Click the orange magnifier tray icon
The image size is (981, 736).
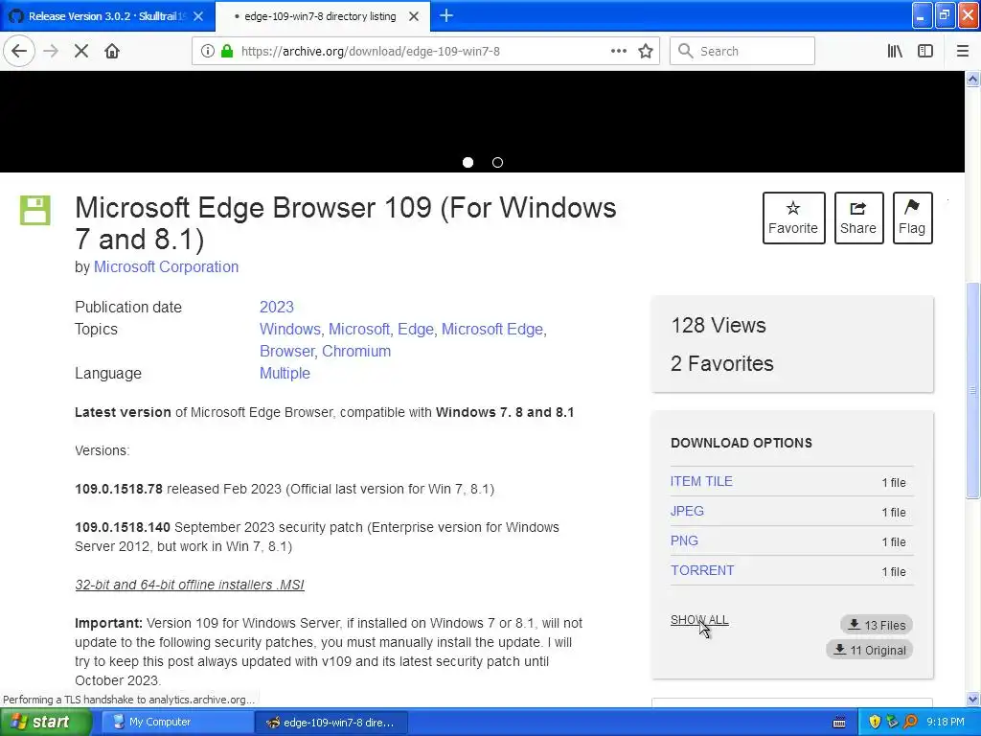(x=910, y=722)
